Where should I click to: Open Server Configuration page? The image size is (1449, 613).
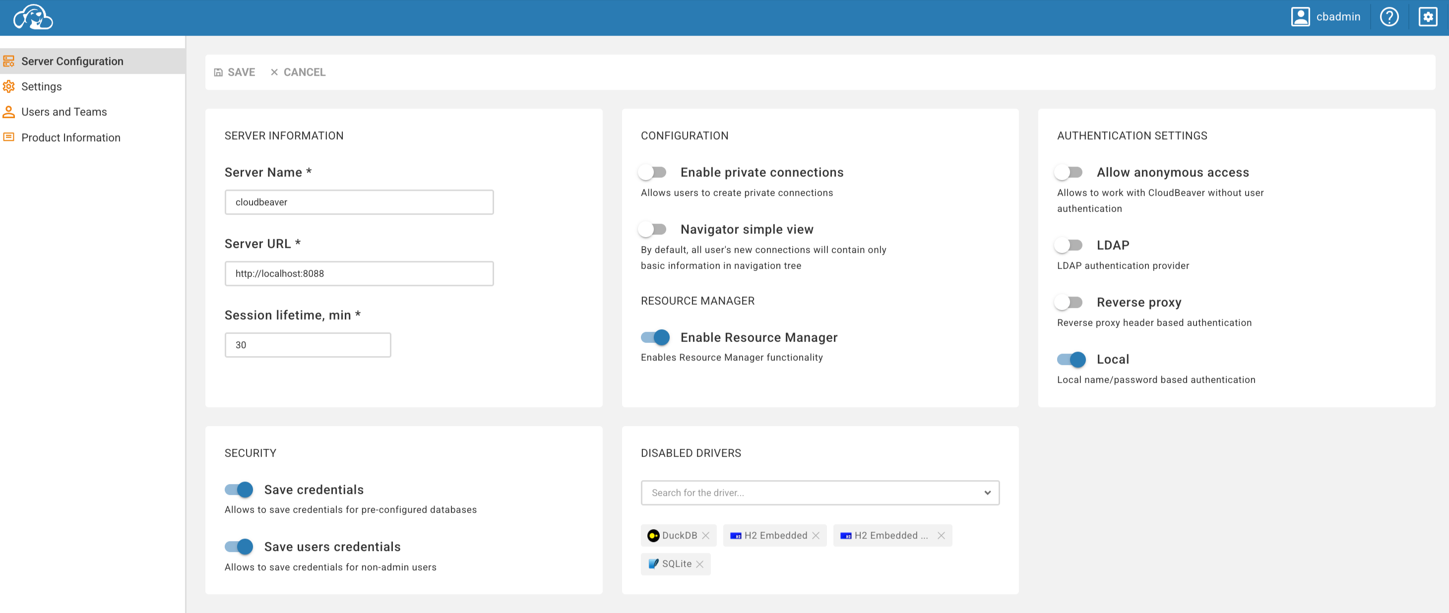[x=93, y=61]
